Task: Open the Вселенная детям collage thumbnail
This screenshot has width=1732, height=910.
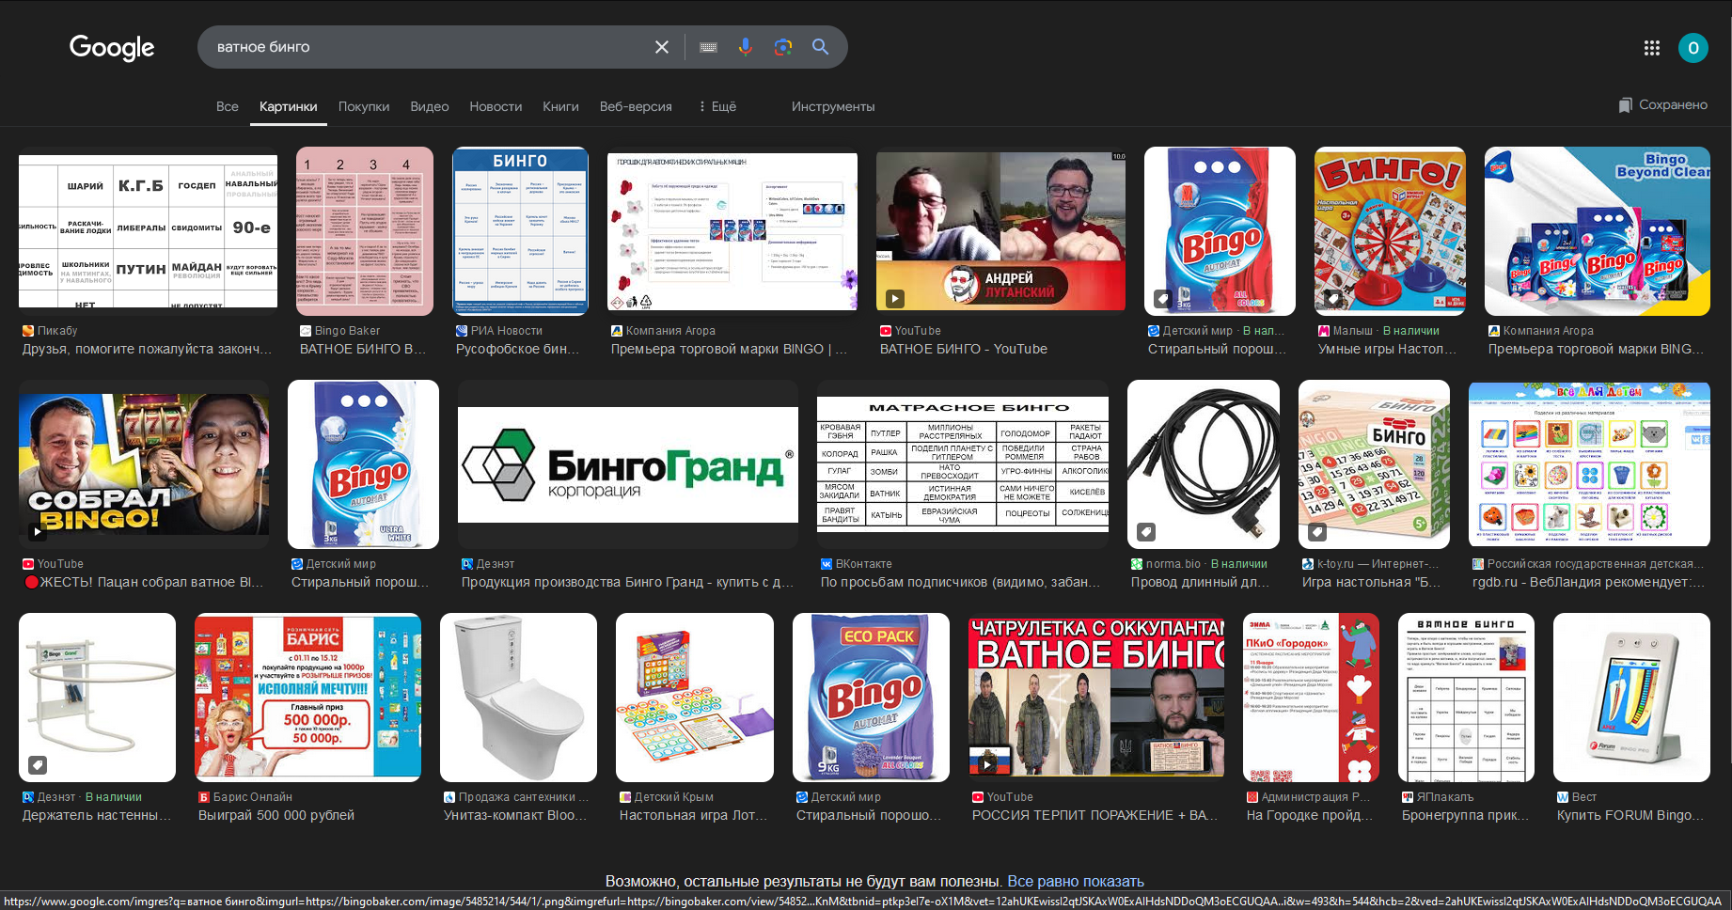Action: pos(1589,464)
